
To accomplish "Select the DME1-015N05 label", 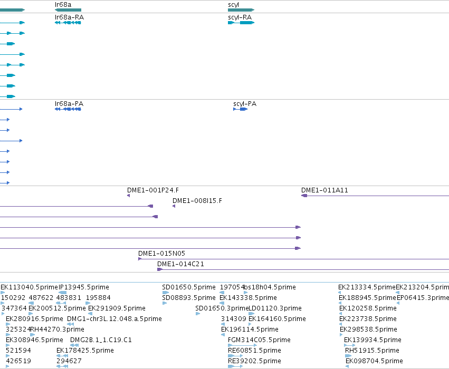I will (162, 253).
